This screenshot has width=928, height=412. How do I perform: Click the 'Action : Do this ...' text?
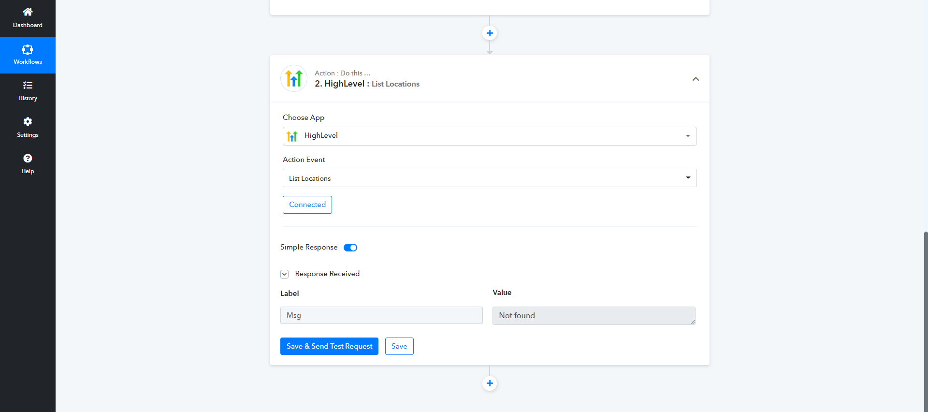click(x=342, y=73)
